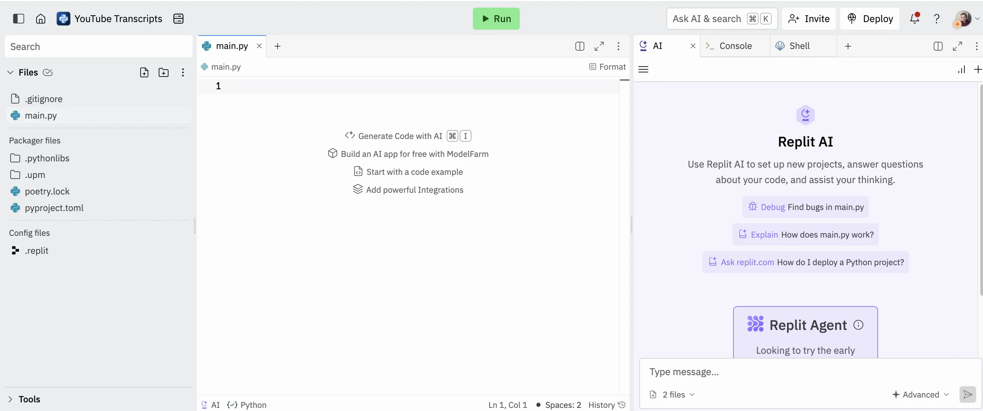Click the Deploy button
The width and height of the screenshot is (983, 411).
point(870,19)
